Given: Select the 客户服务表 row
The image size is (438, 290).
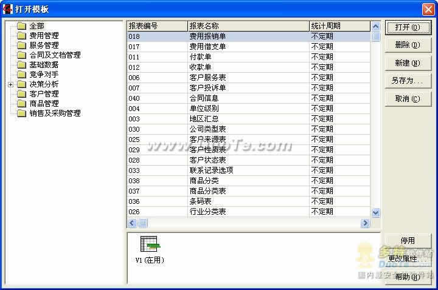Looking at the screenshot, I should (x=249, y=78).
